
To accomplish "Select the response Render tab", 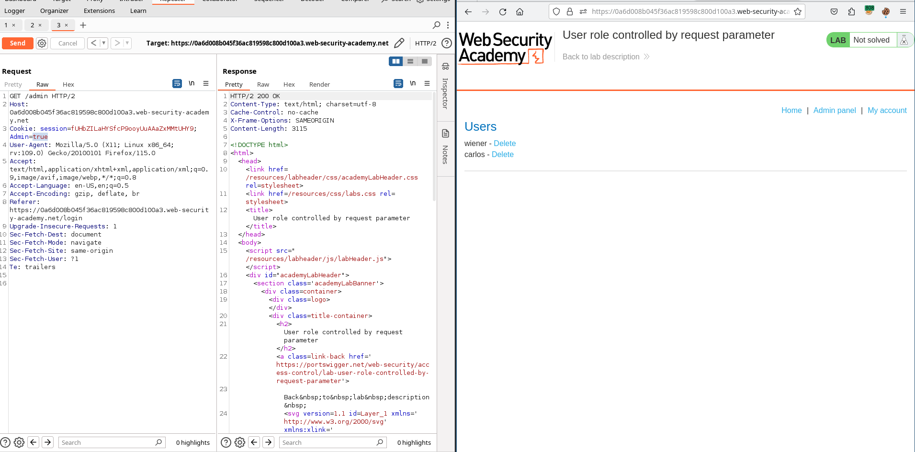I will pyautogui.click(x=319, y=84).
